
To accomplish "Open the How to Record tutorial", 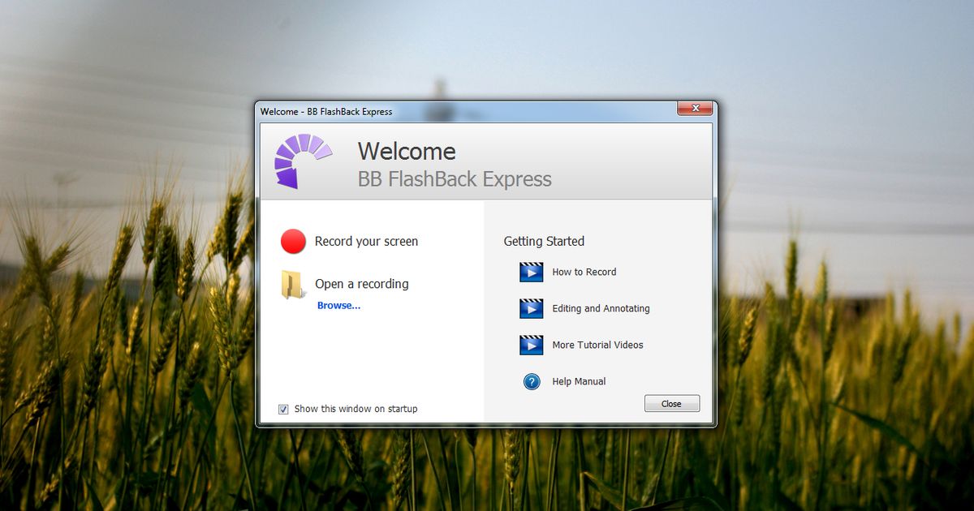I will [x=584, y=272].
